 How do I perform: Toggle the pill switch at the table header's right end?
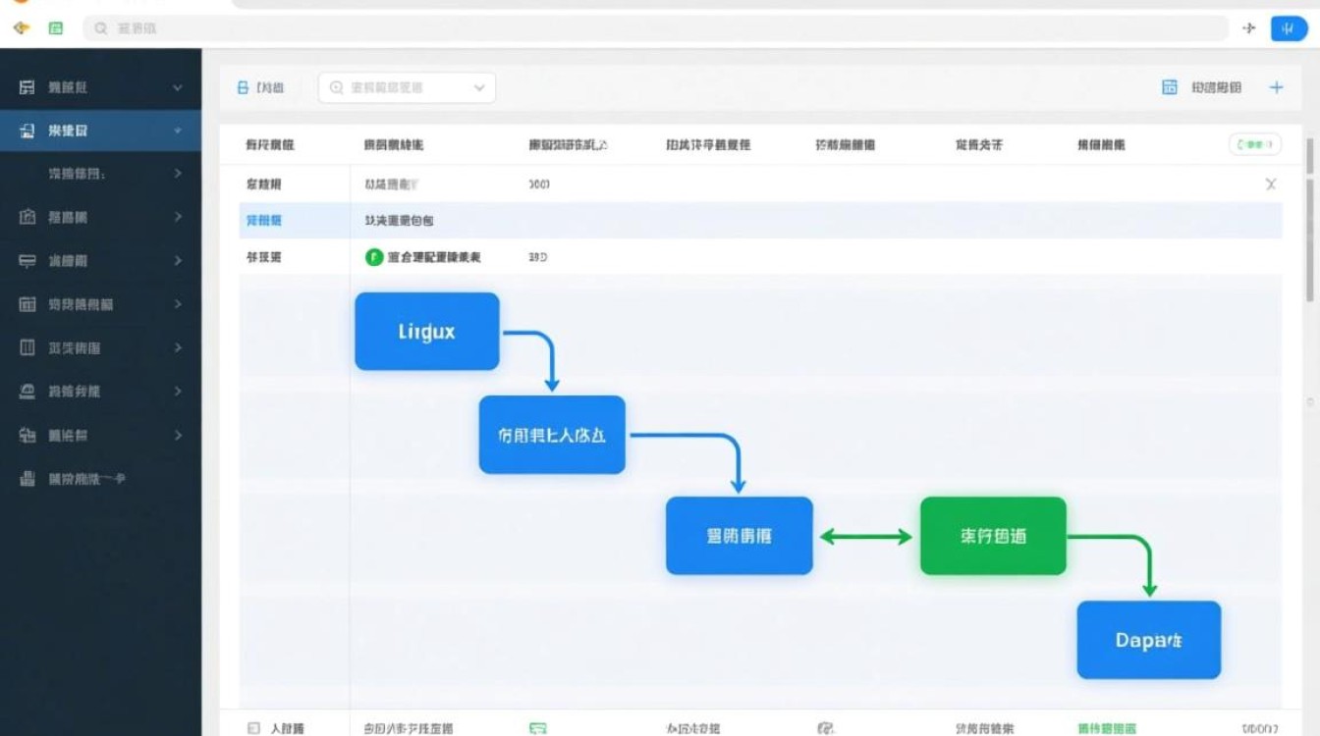[x=1254, y=143]
